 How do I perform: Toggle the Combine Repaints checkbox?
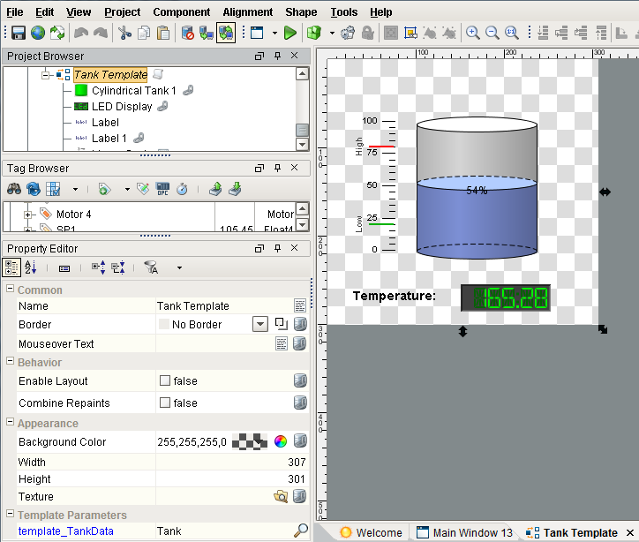click(x=164, y=403)
